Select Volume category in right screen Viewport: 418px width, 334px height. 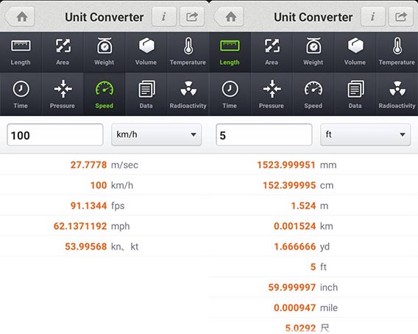[355, 52]
